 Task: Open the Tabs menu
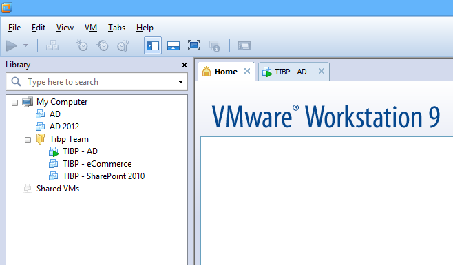point(117,28)
